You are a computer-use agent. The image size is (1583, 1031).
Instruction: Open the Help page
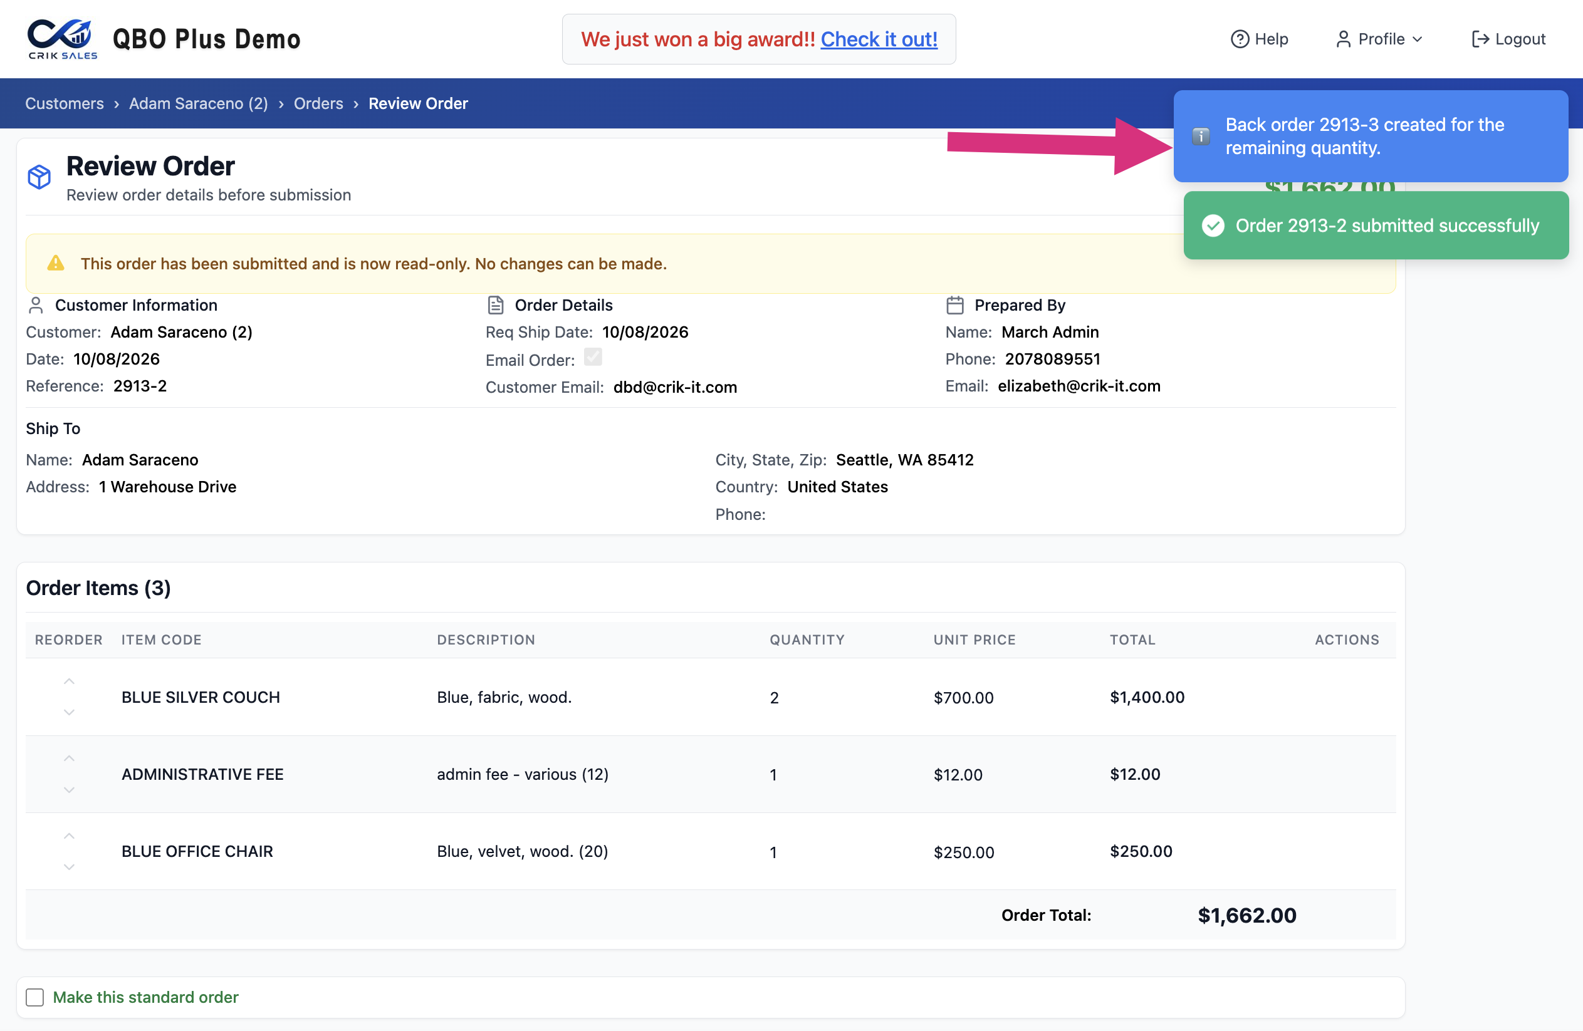[x=1259, y=39]
